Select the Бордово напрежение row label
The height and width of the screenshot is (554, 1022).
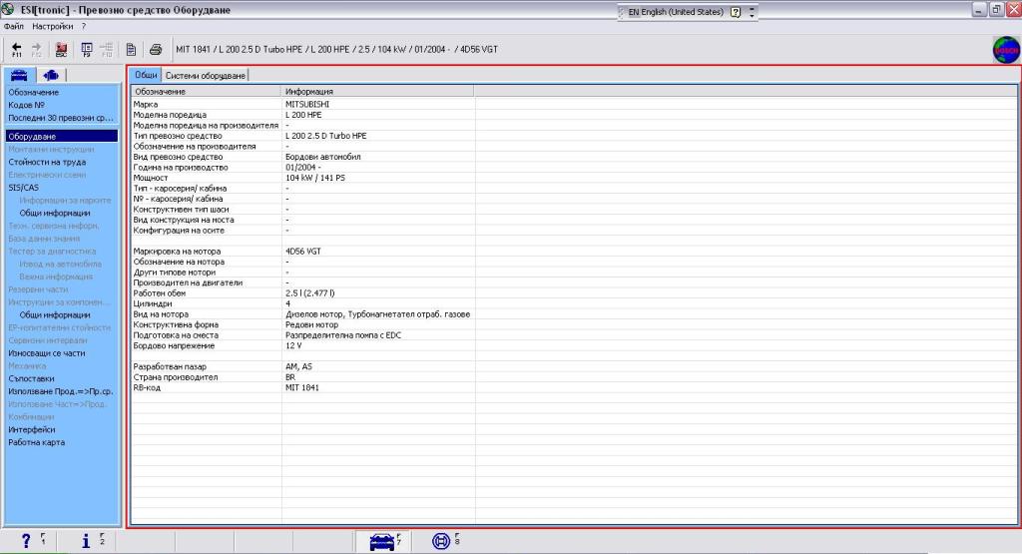click(x=174, y=345)
